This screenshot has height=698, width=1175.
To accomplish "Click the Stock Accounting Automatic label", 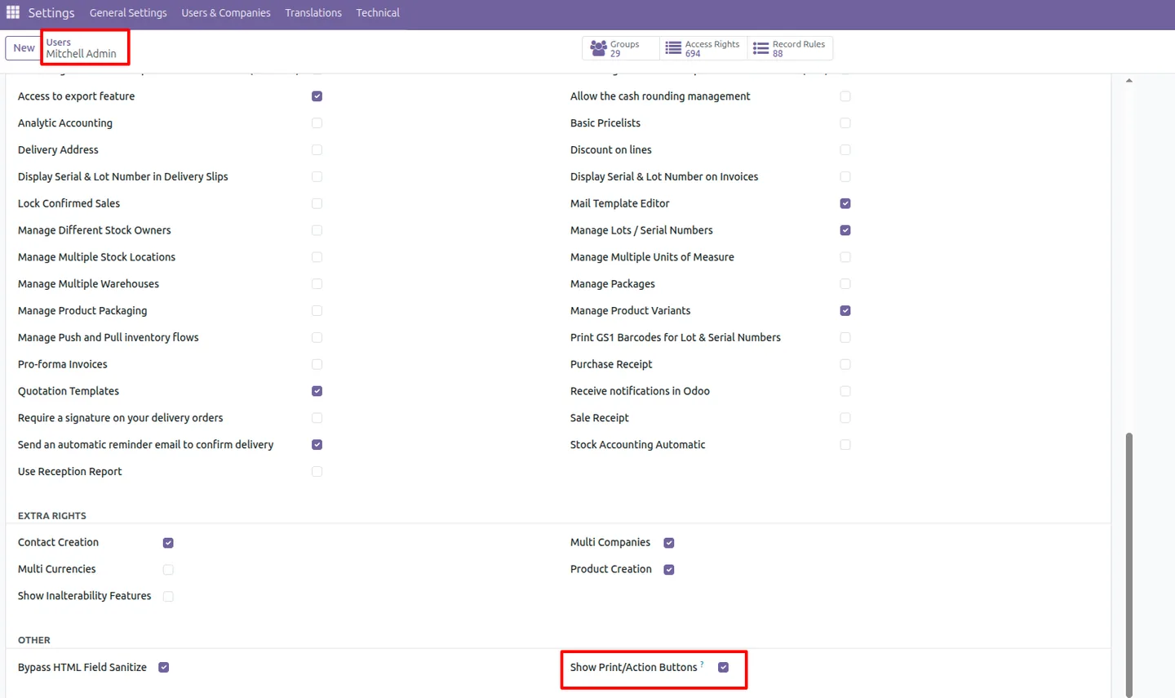I will [x=637, y=445].
